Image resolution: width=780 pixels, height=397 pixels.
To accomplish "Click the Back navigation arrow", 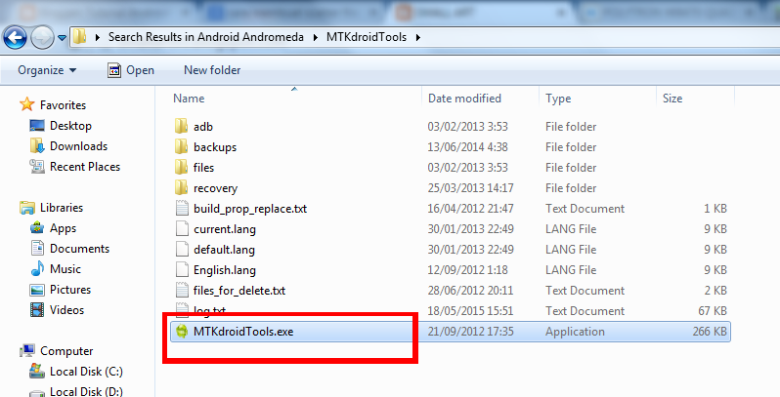I will point(15,37).
